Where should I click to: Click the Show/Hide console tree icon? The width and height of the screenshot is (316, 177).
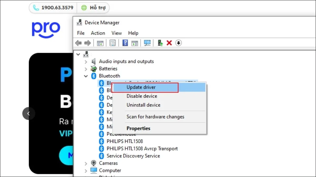tap(100, 43)
